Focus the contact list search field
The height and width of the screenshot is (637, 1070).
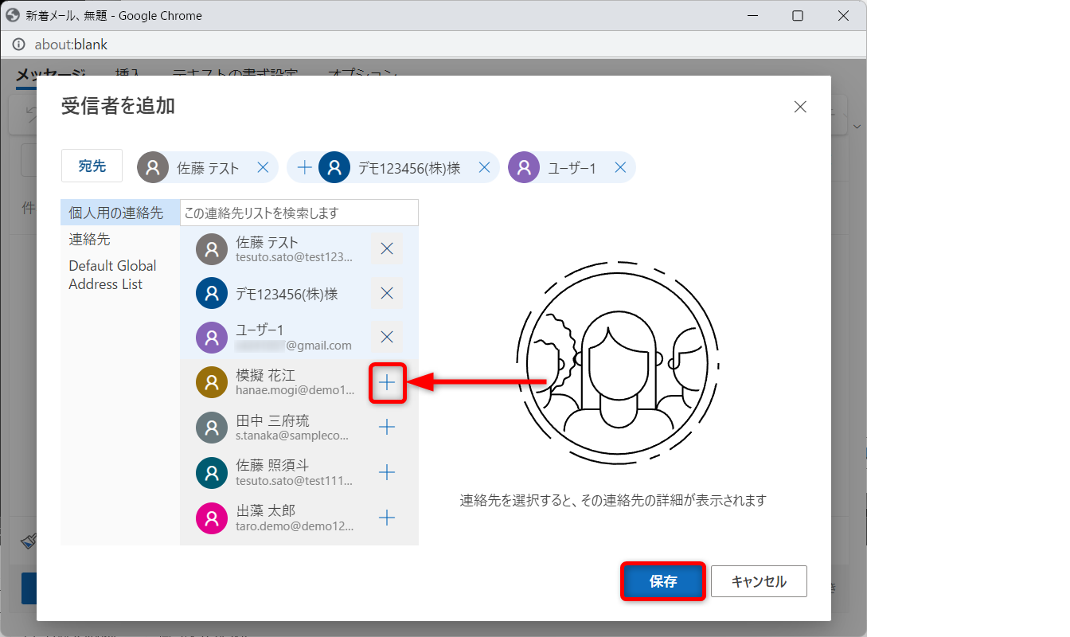[299, 213]
